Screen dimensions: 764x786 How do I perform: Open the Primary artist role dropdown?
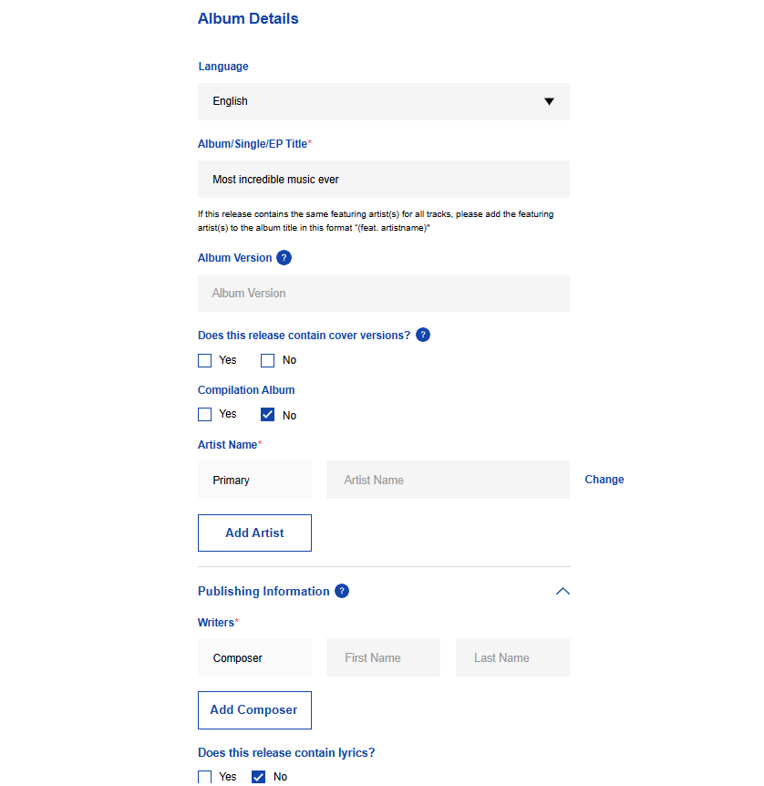click(254, 480)
